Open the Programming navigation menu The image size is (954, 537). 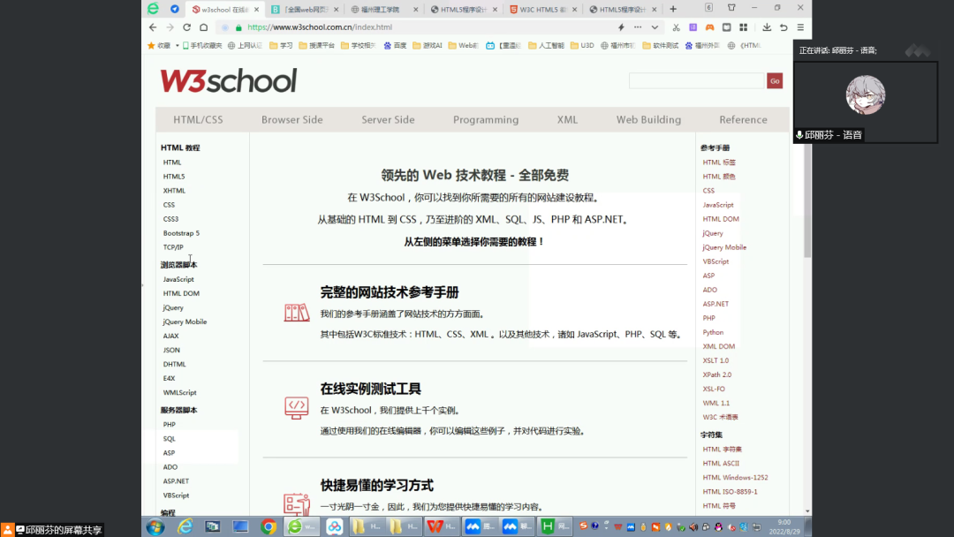[x=486, y=120]
